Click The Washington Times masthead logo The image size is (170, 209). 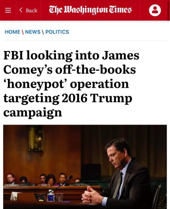(90, 10)
